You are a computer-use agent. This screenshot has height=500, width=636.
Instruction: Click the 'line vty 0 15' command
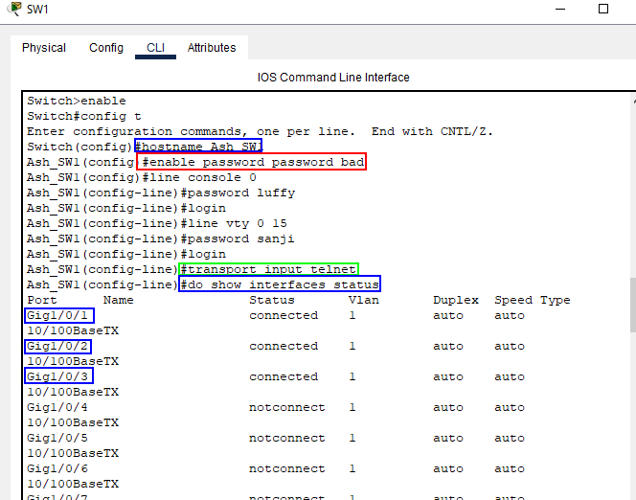point(237,223)
